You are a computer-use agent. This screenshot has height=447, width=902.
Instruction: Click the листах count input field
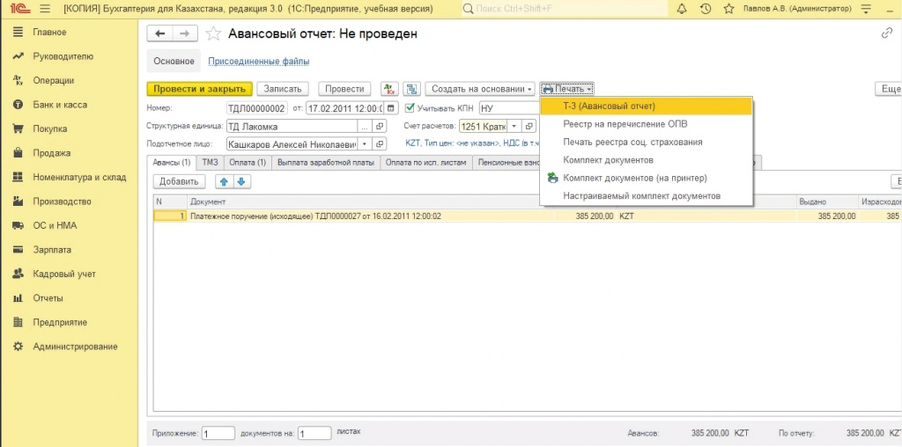(x=314, y=433)
